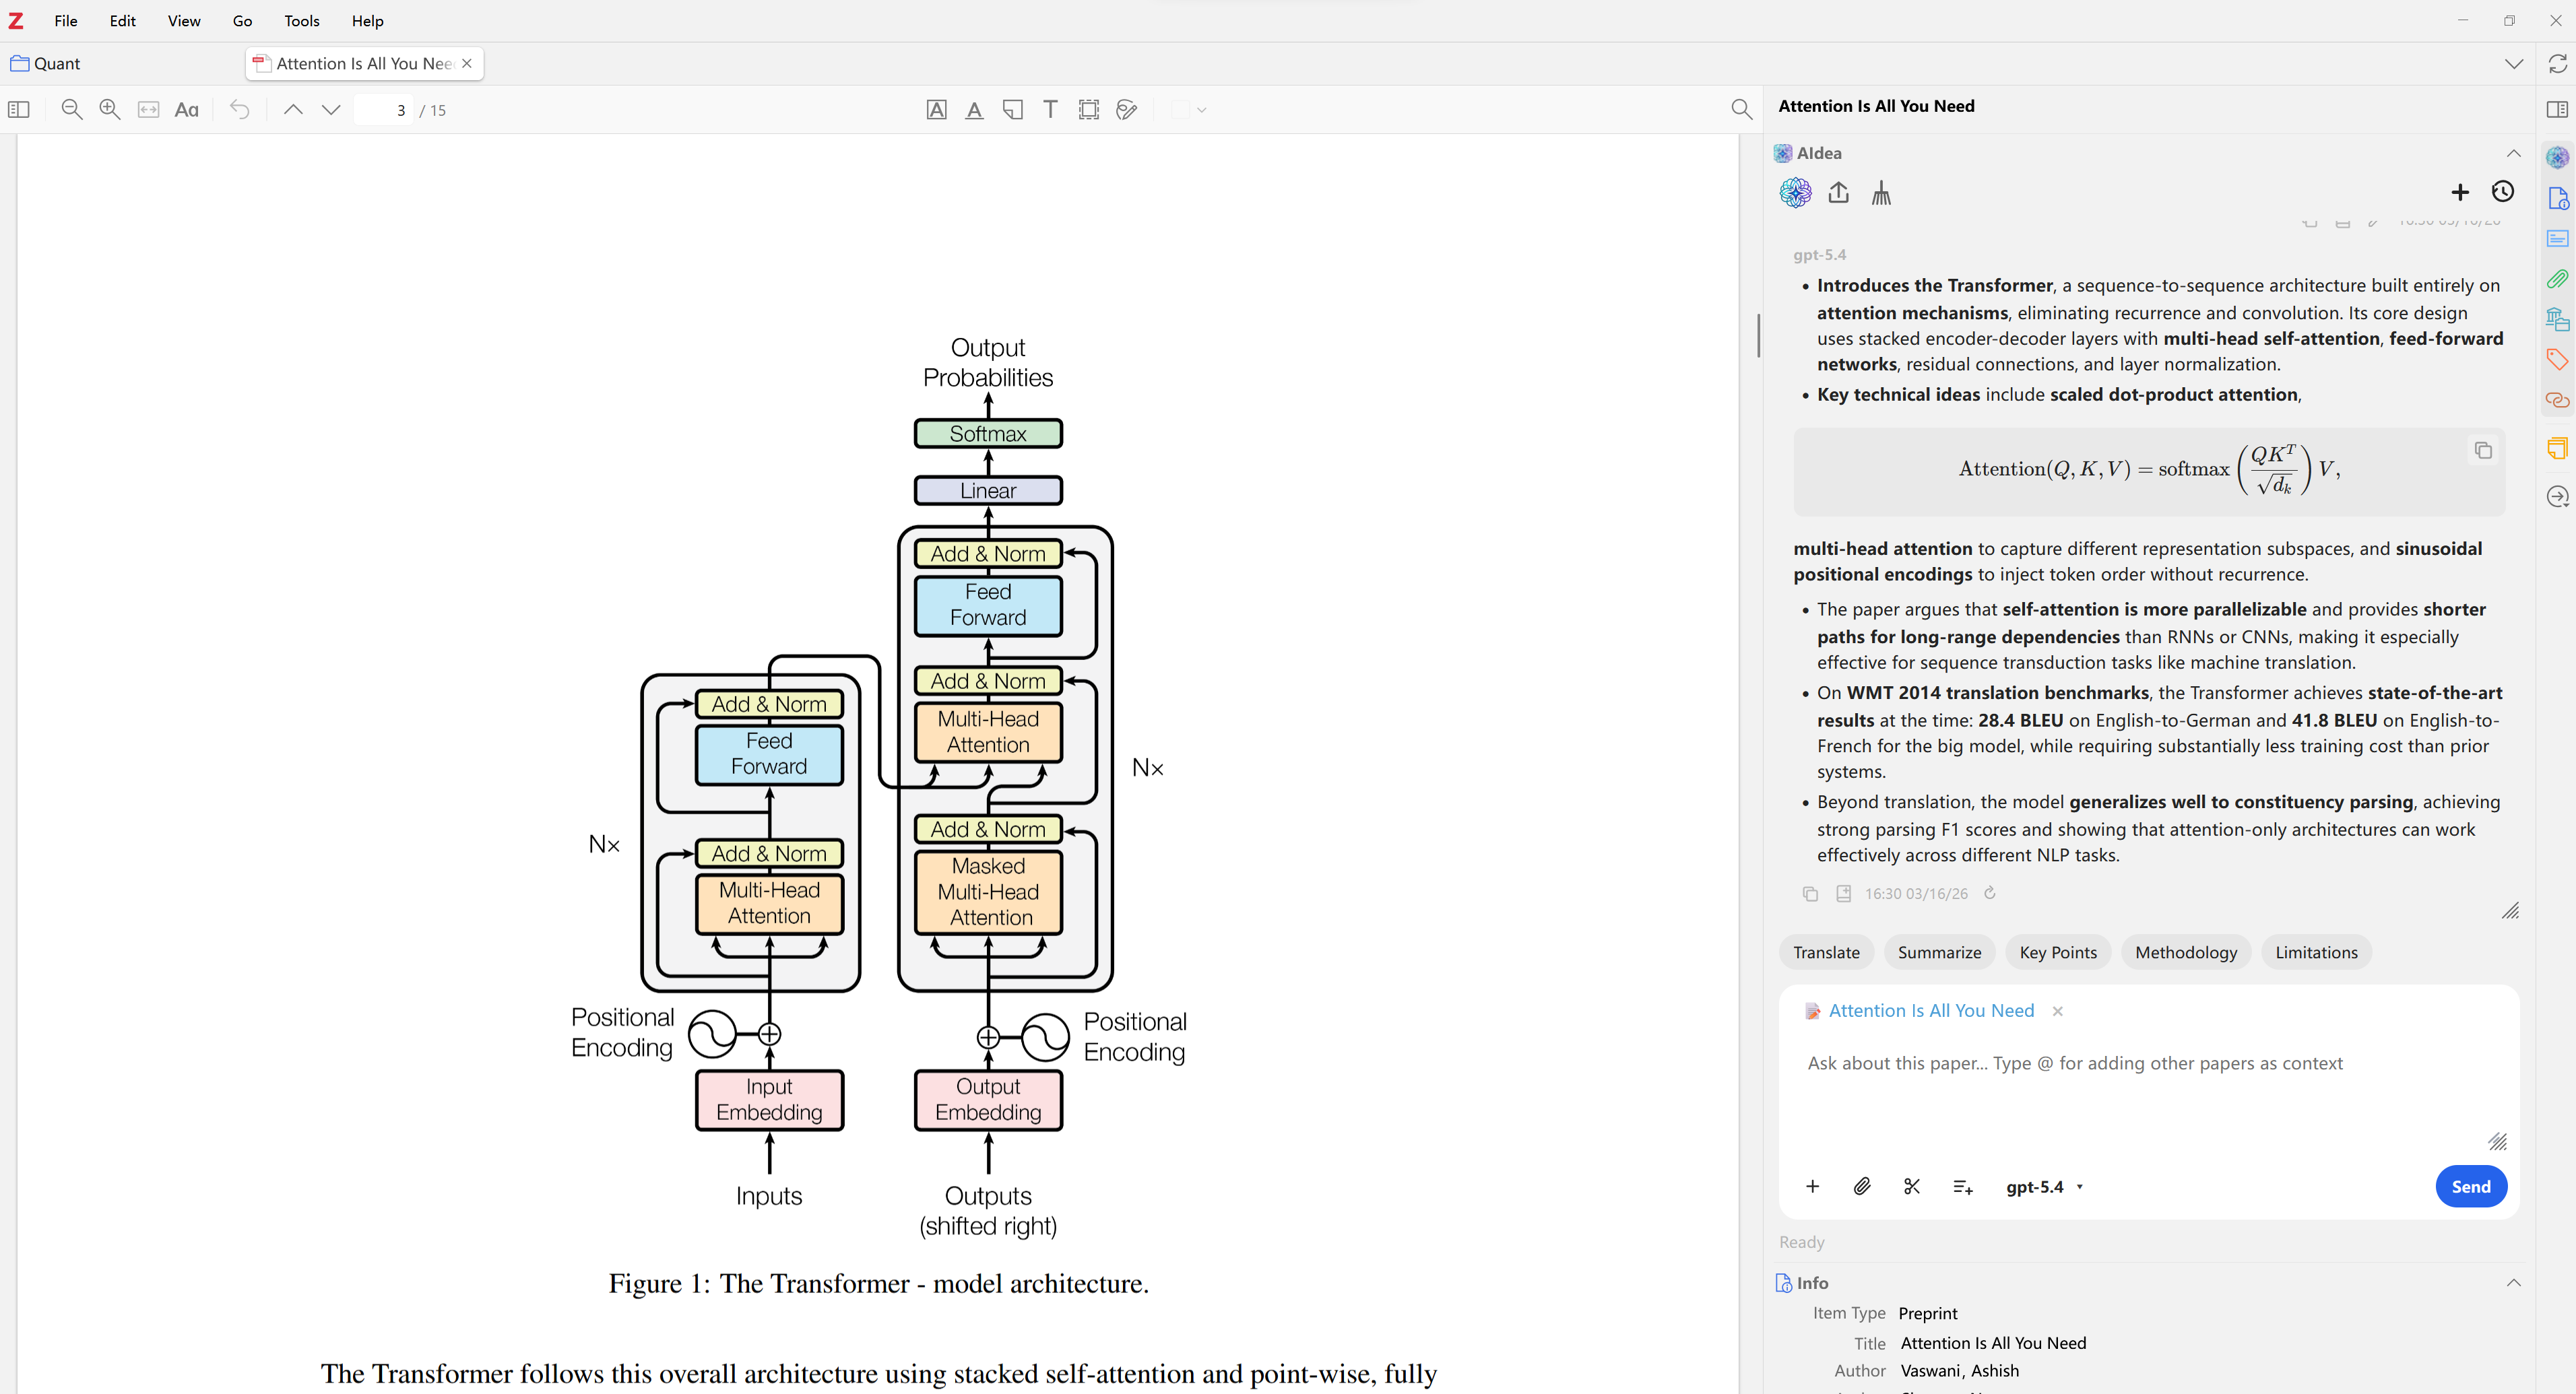Toggle the left sidebar panel

pos(19,110)
